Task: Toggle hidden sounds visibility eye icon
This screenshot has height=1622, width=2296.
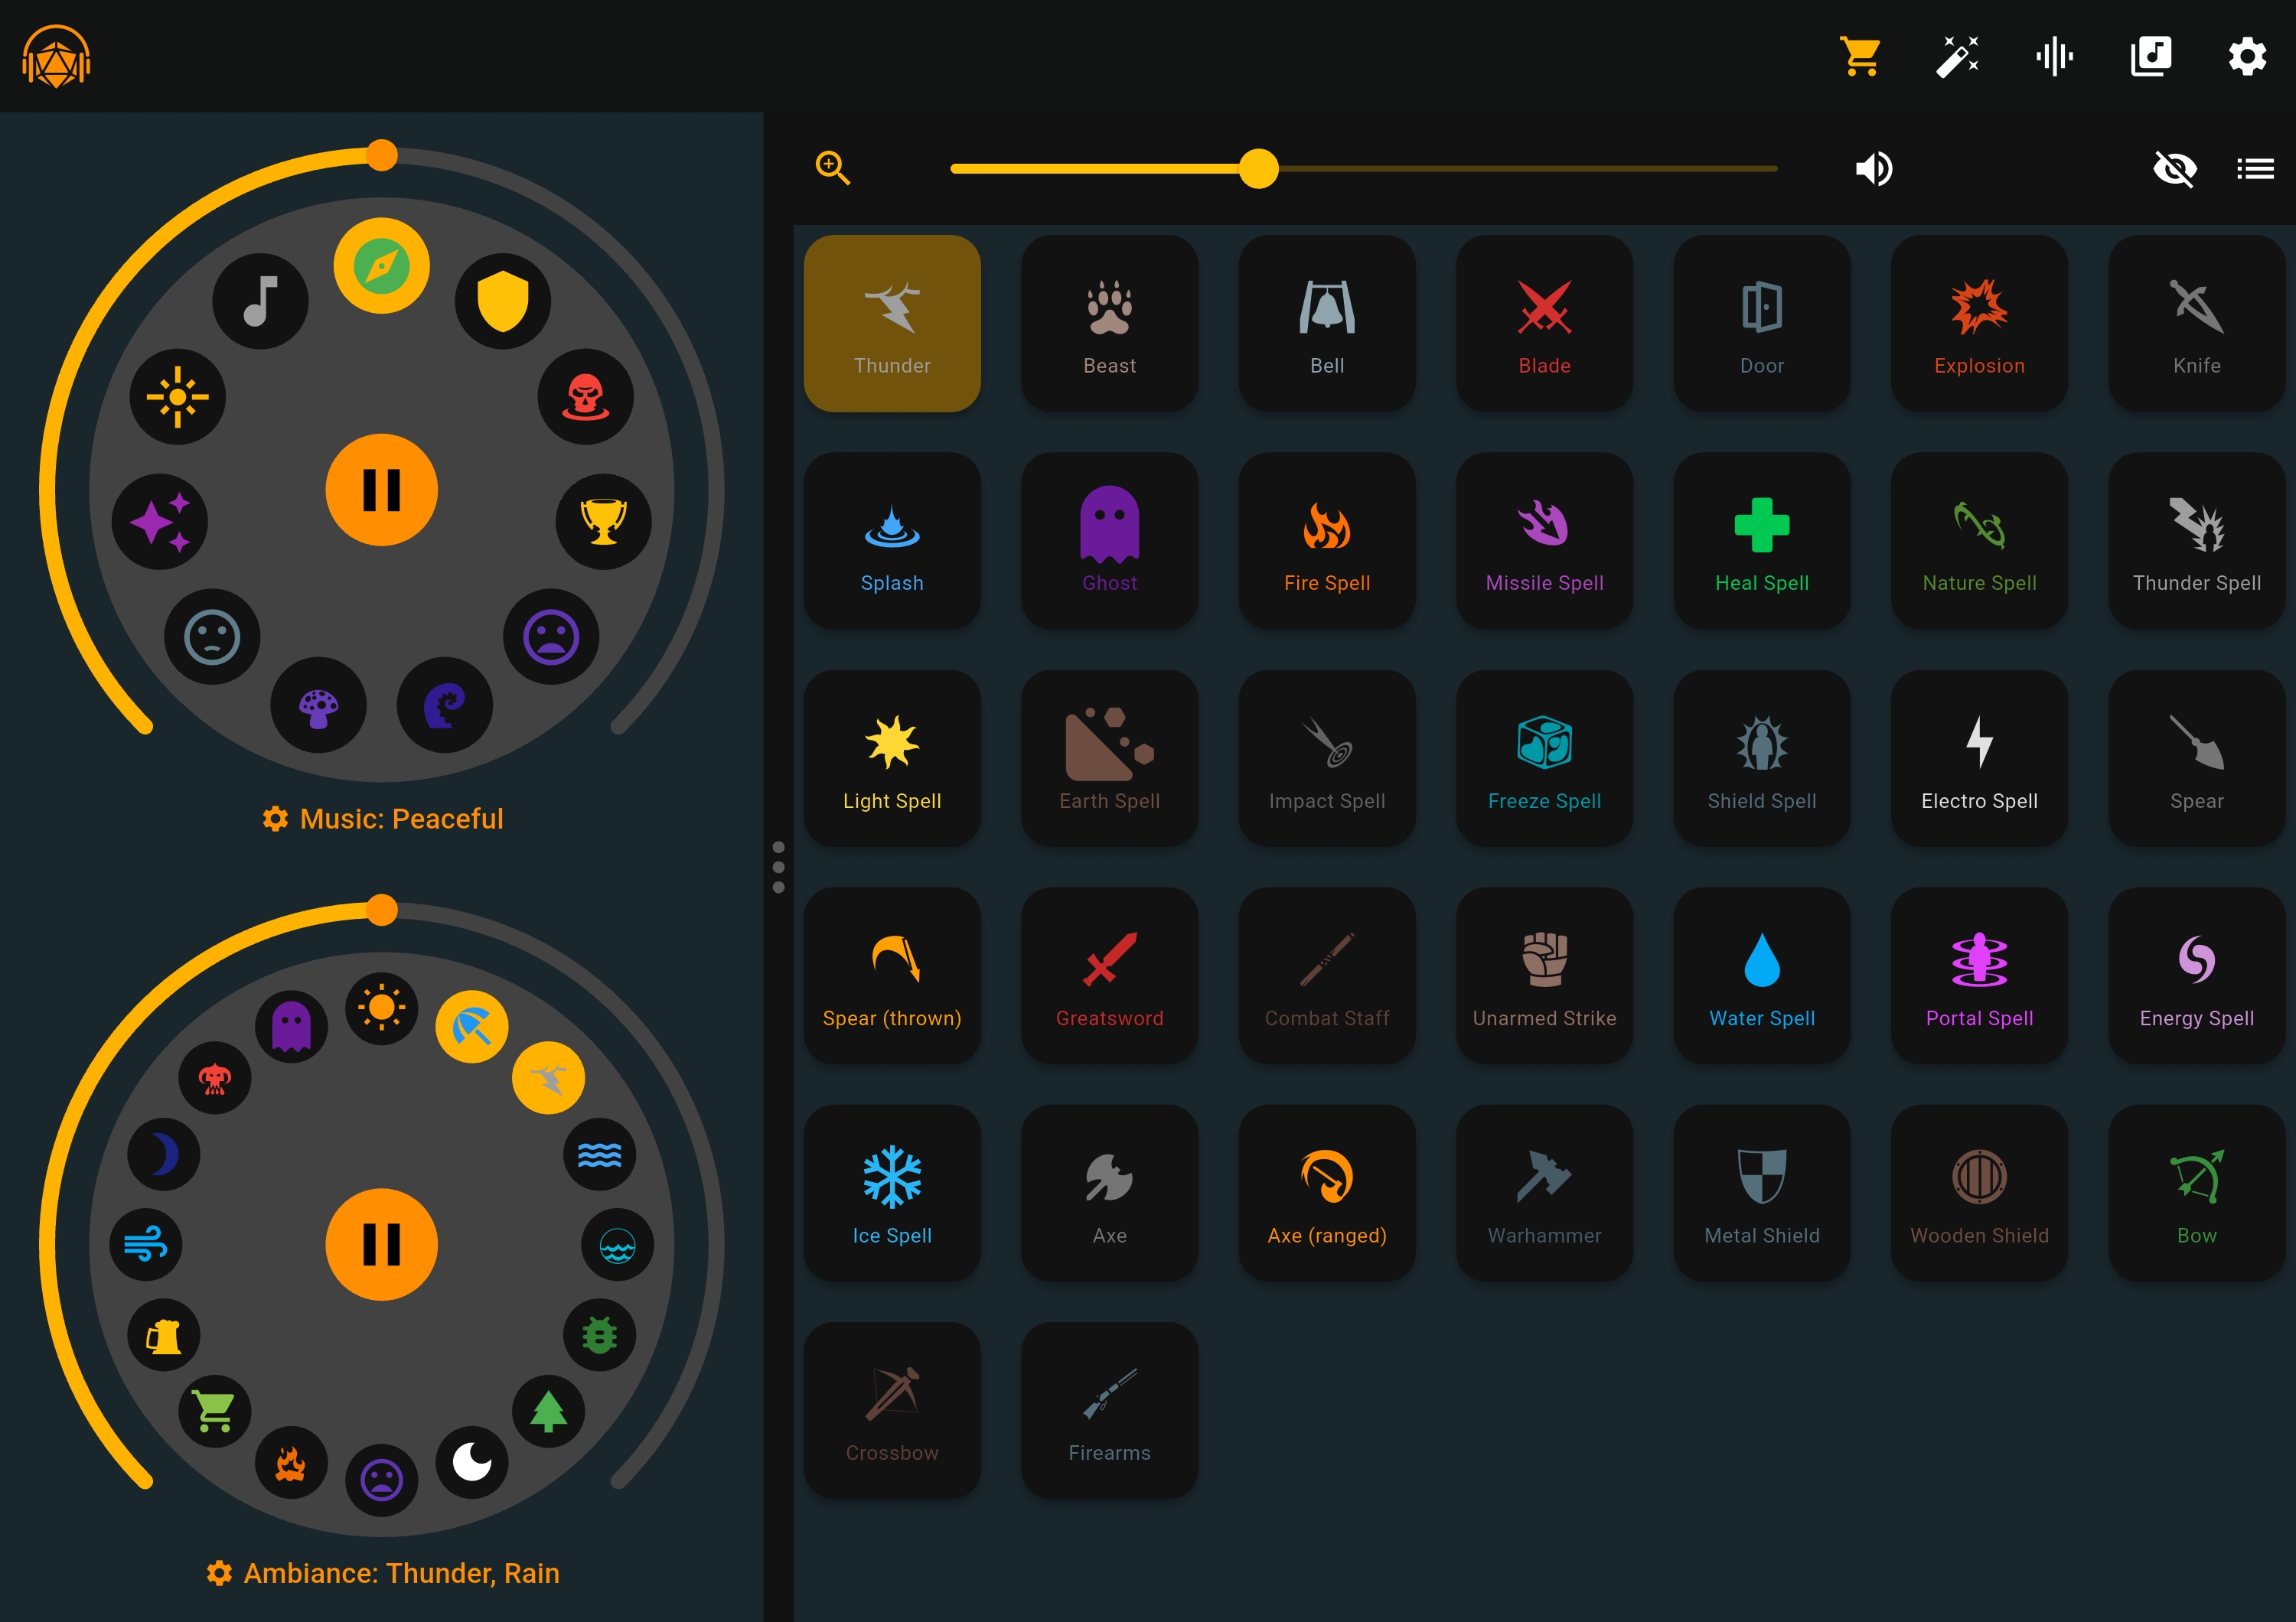Action: pyautogui.click(x=2174, y=169)
